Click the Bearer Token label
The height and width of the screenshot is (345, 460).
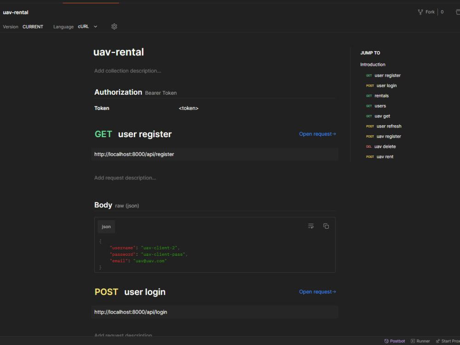click(x=161, y=93)
